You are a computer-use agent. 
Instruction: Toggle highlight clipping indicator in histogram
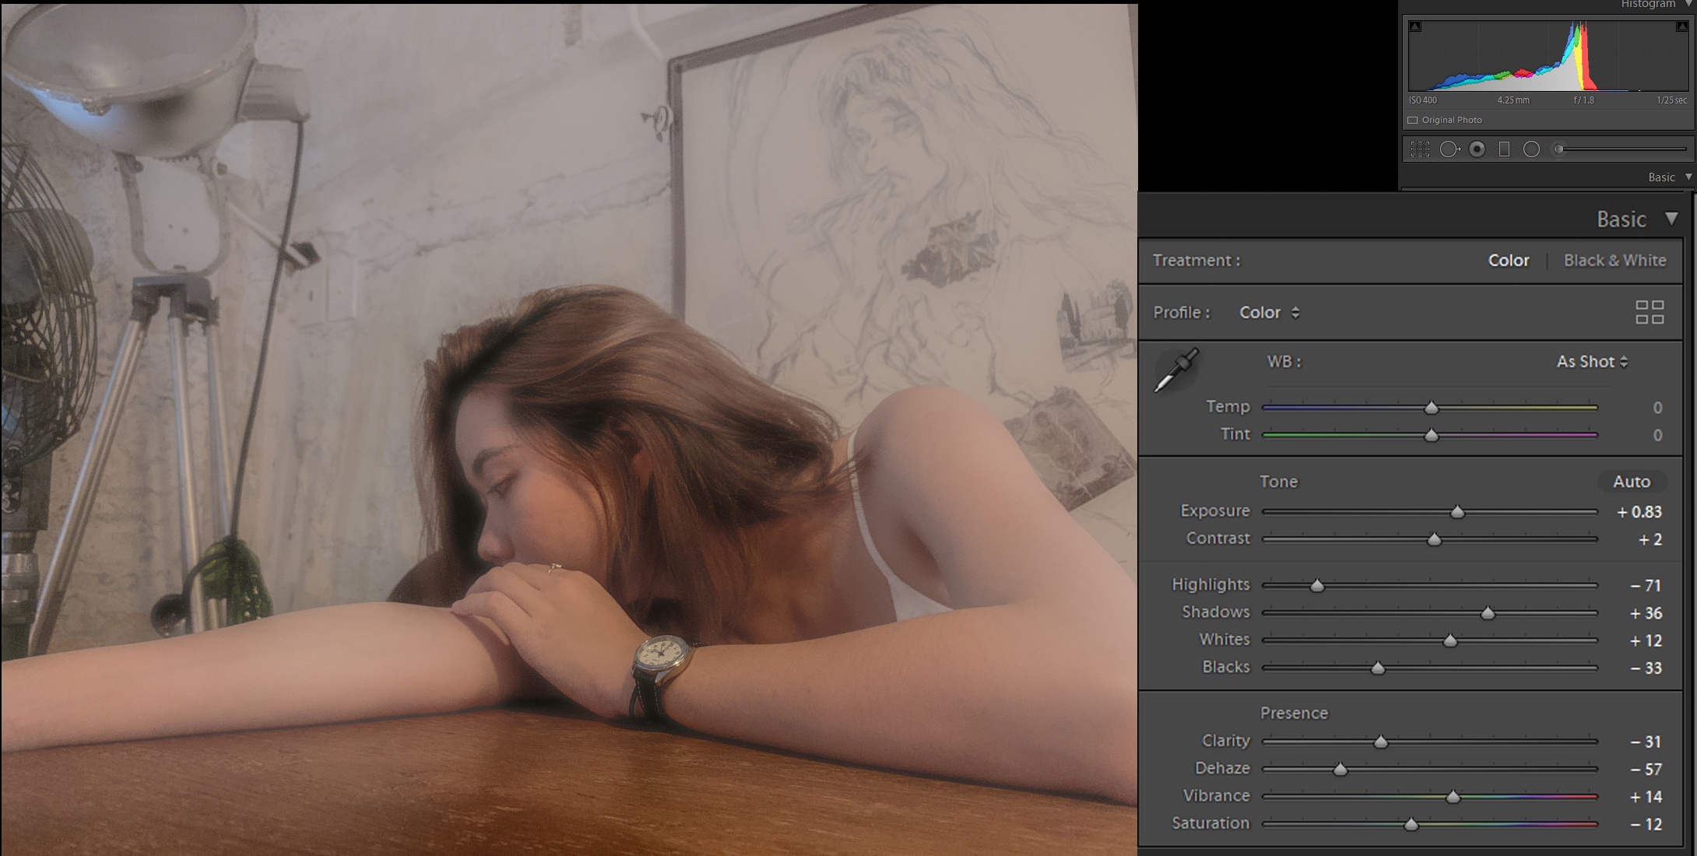point(1681,26)
